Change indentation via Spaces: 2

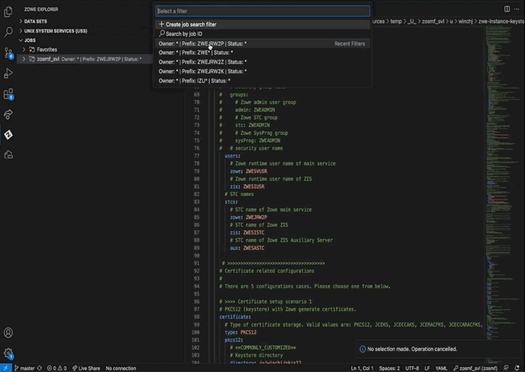[x=389, y=368]
